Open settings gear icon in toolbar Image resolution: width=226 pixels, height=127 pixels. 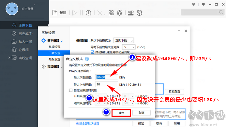point(119,13)
